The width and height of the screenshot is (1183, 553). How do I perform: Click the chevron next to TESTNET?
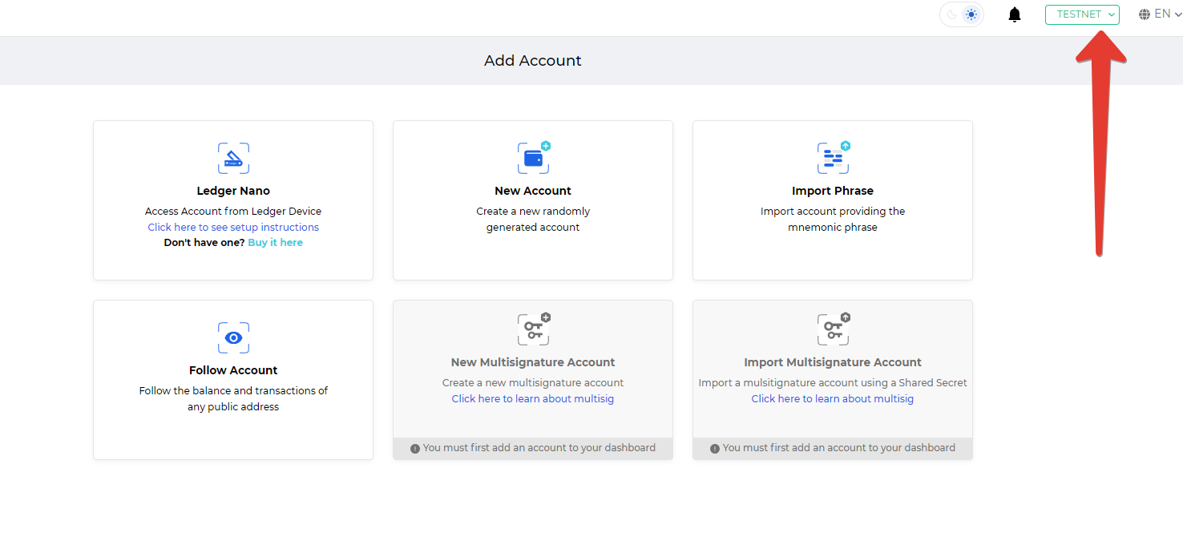pyautogui.click(x=1112, y=14)
